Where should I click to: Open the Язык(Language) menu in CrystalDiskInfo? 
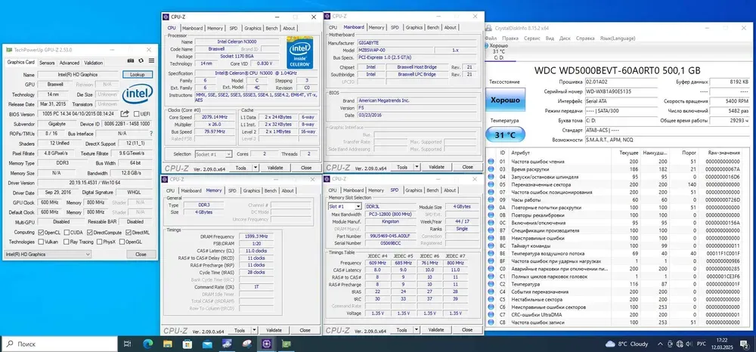coord(618,38)
